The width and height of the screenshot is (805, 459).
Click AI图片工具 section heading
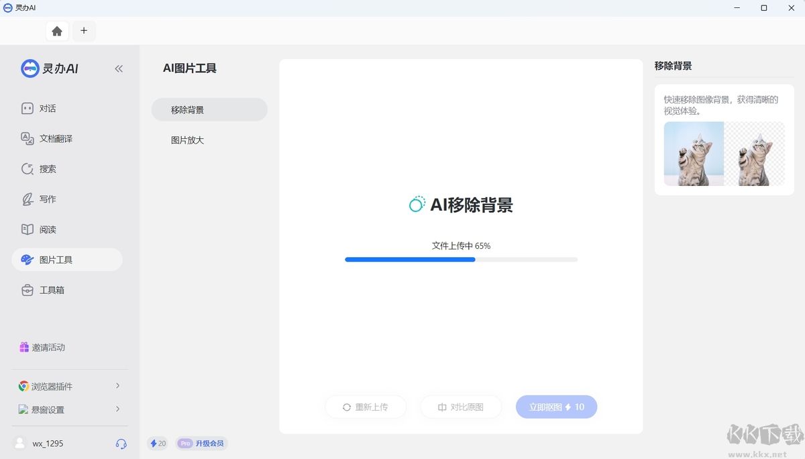point(190,68)
